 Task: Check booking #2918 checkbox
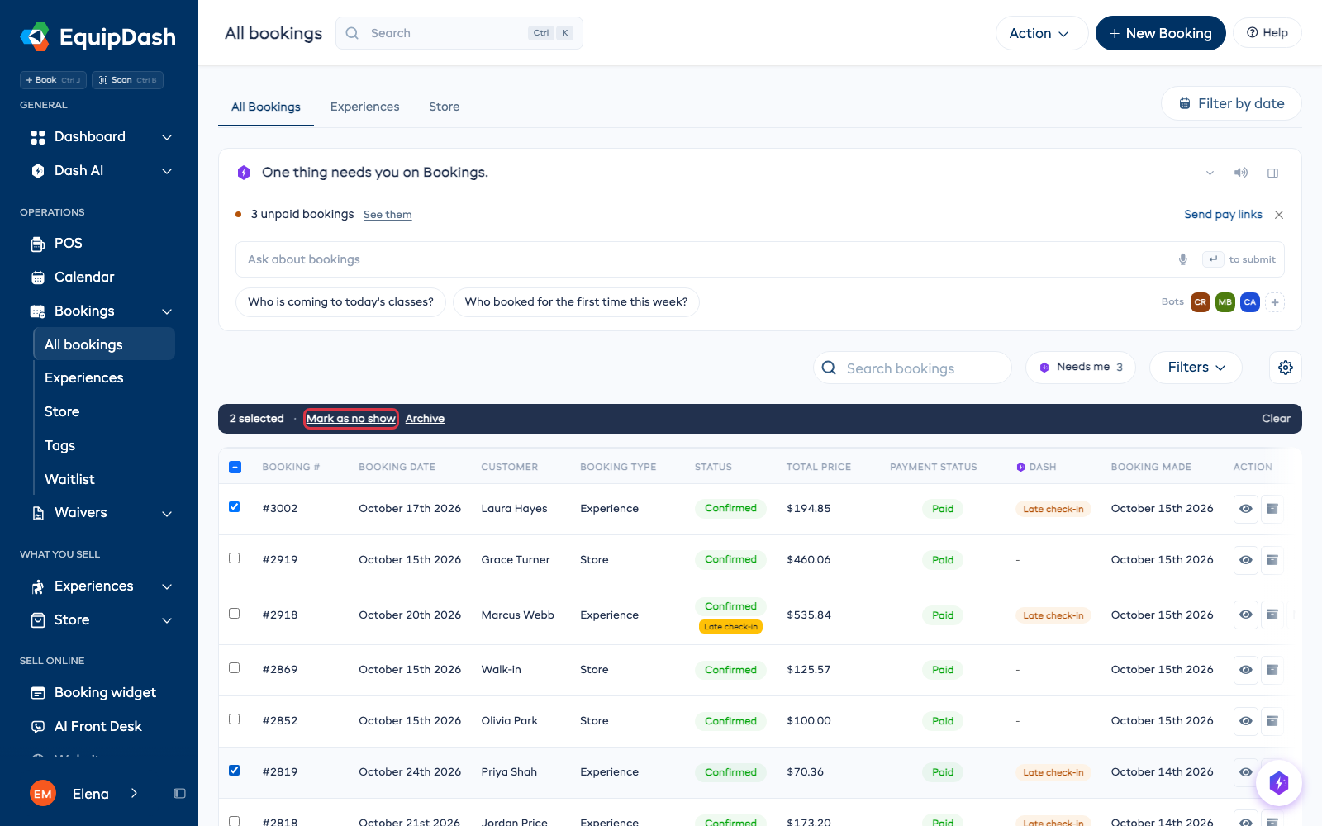[x=235, y=614]
